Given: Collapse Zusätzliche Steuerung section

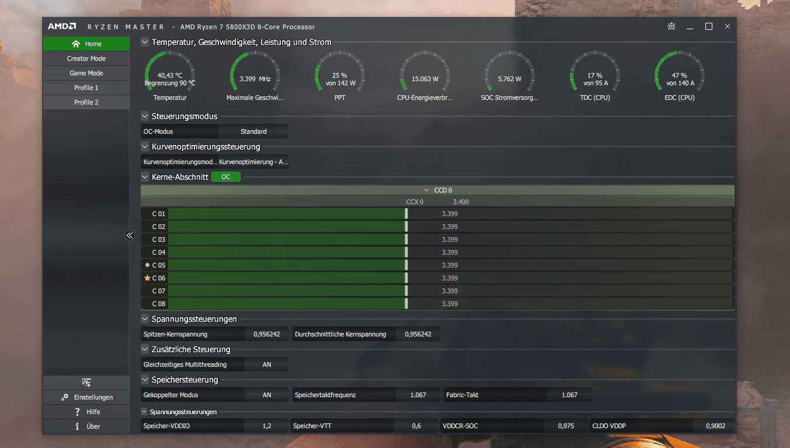Looking at the screenshot, I should [145, 349].
